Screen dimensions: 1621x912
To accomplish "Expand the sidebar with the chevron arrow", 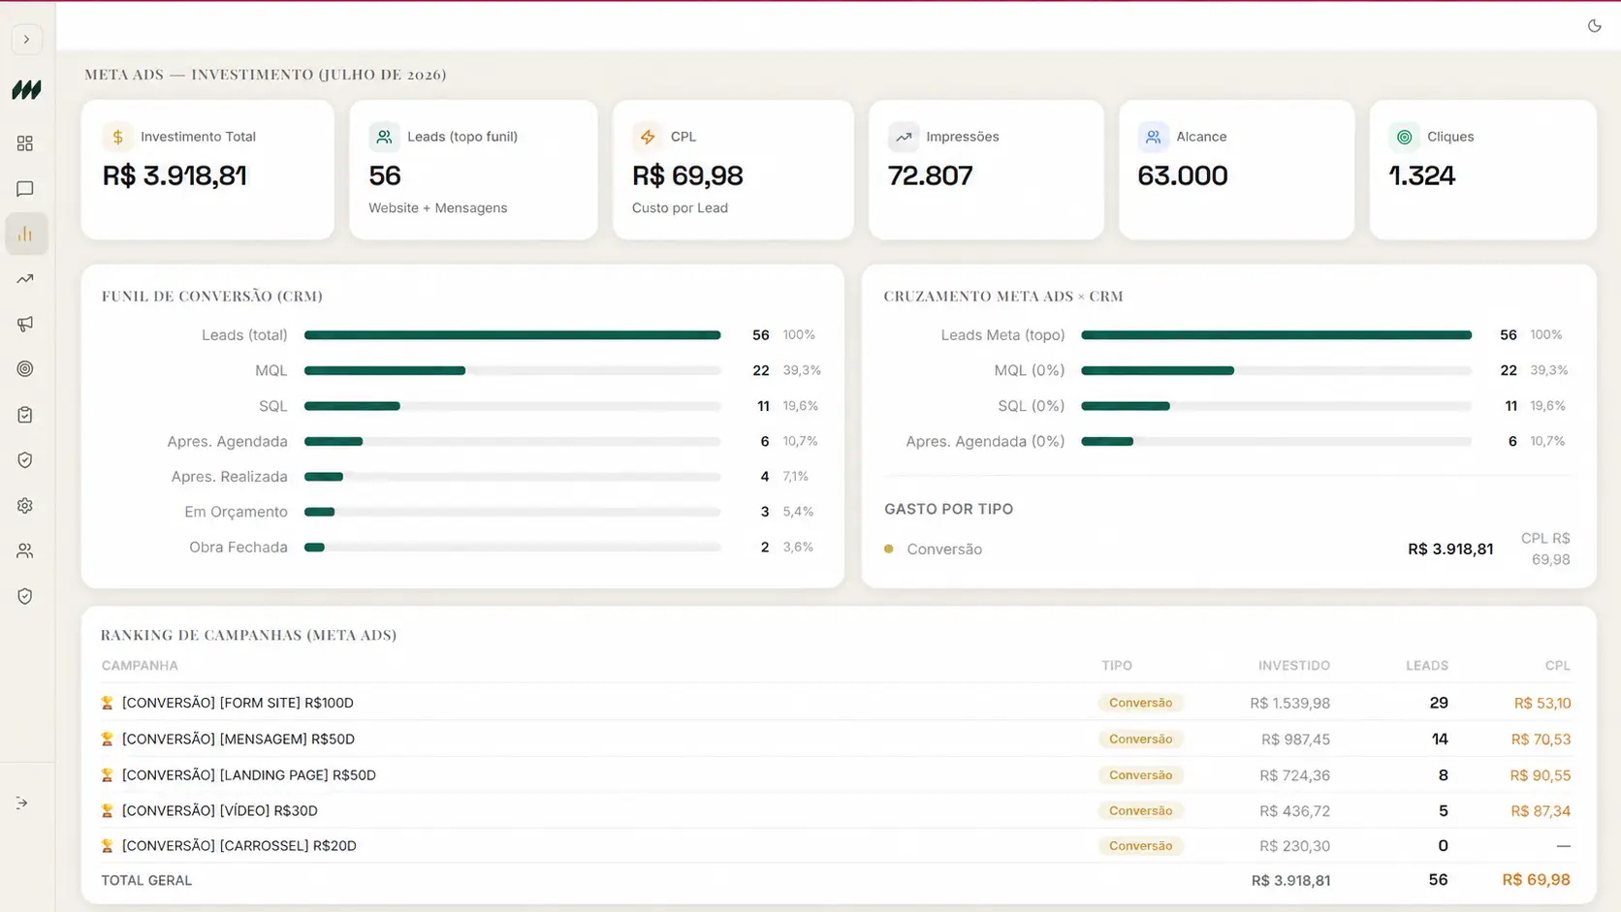I will coord(26,40).
